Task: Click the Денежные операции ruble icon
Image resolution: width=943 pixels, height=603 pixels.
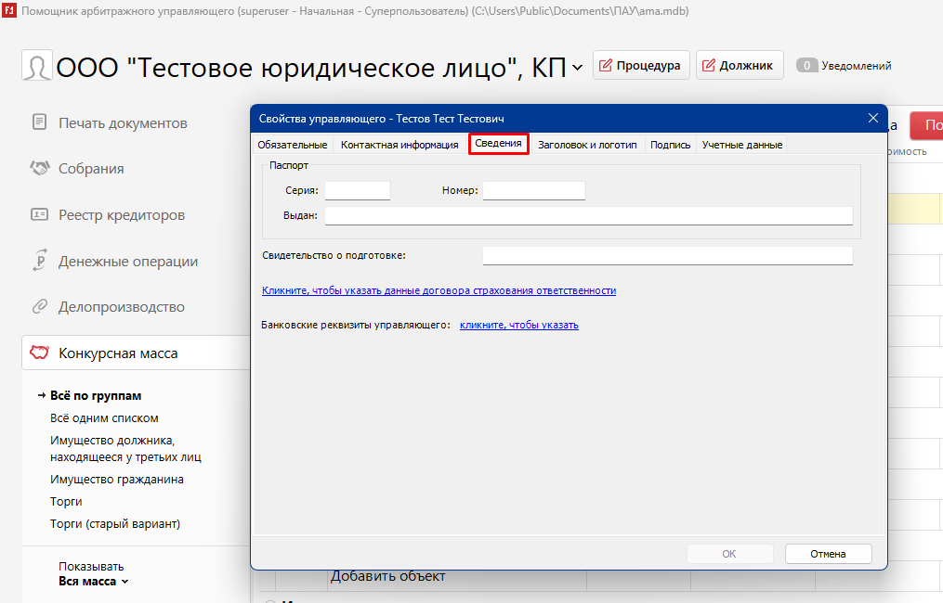Action: click(x=39, y=262)
